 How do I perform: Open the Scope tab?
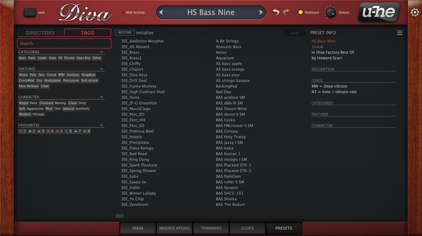247,228
